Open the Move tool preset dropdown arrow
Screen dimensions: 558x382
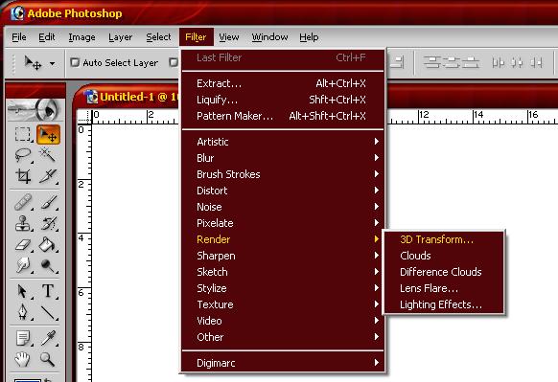[52, 63]
